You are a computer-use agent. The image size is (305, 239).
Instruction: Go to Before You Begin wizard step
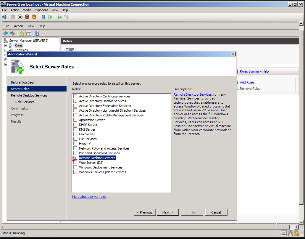pyautogui.click(x=23, y=82)
